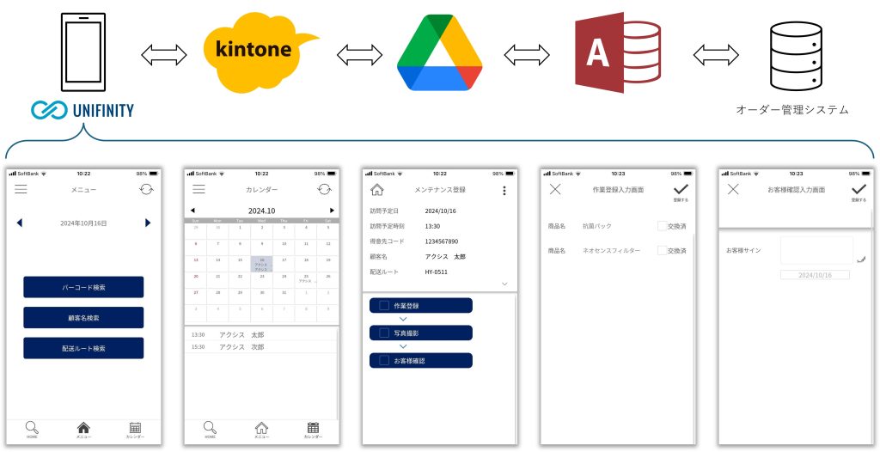Tap 登録する checkmark on お客様確認入力画面
Image resolution: width=880 pixels, height=452 pixels.
(859, 192)
